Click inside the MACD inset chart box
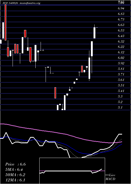Screen dimensions: 131x184 pyautogui.click(x=72, y=171)
